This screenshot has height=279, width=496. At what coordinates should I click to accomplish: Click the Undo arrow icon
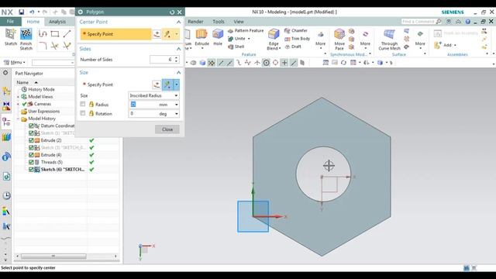tap(32, 12)
